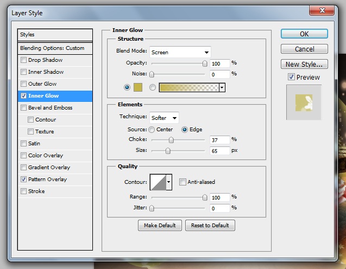
Task: Select the Styles list header
Action: (55, 35)
